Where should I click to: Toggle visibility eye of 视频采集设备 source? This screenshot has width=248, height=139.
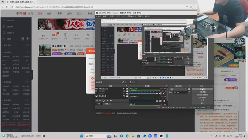point(124,89)
